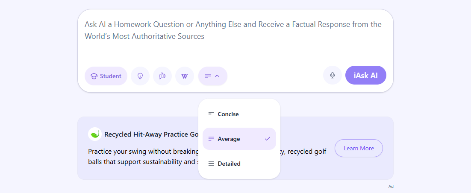The image size is (471, 193).
Task: Click the graduation cap Student icon
Action: click(94, 76)
